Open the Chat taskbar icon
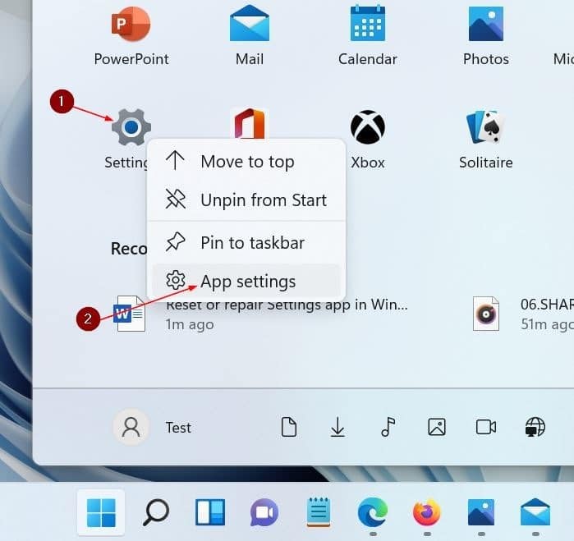This screenshot has width=574, height=541. [x=264, y=512]
